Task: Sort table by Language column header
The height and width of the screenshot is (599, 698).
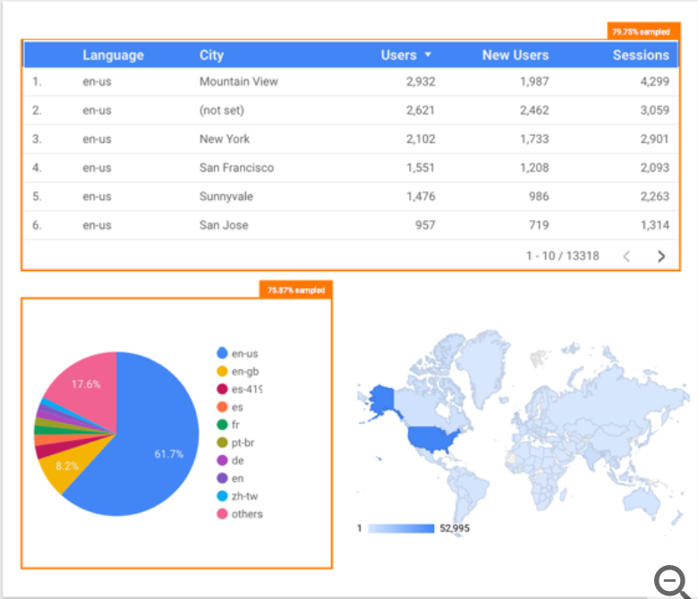Action: tap(113, 55)
